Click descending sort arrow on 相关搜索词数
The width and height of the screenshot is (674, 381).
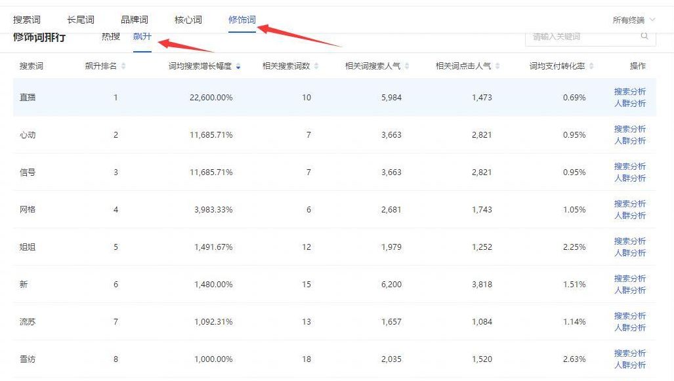pyautogui.click(x=317, y=68)
